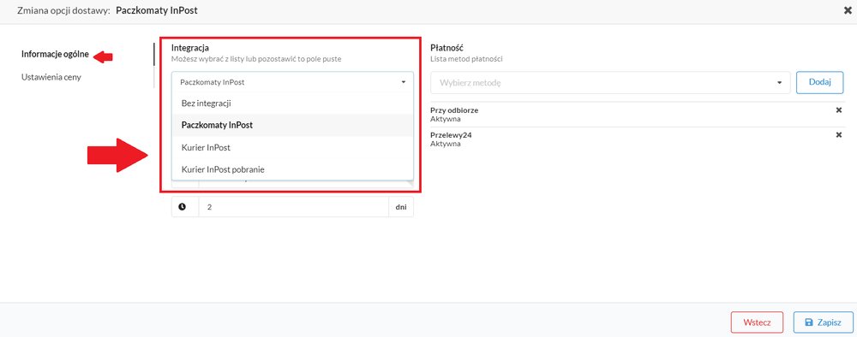Viewport: 857px width, 337px height.
Task: Select Kurier InPost pobranie option
Action: [x=292, y=169]
